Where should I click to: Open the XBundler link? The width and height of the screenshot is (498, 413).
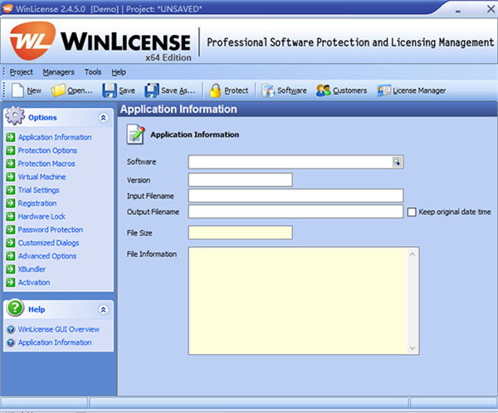point(32,269)
